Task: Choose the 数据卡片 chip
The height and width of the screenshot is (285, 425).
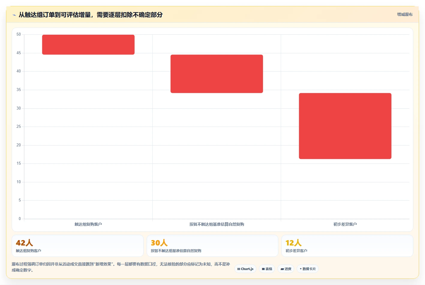Action: [307, 269]
